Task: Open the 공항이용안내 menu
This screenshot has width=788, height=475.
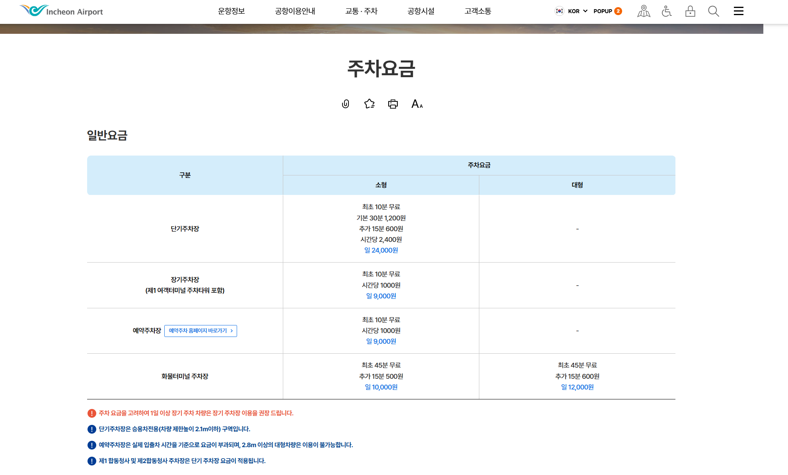Action: tap(295, 11)
